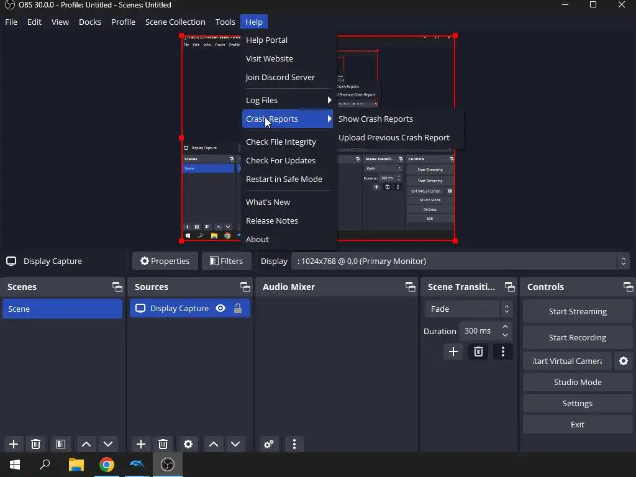Pop out the Scenes dock
The image size is (636, 477).
(x=117, y=287)
